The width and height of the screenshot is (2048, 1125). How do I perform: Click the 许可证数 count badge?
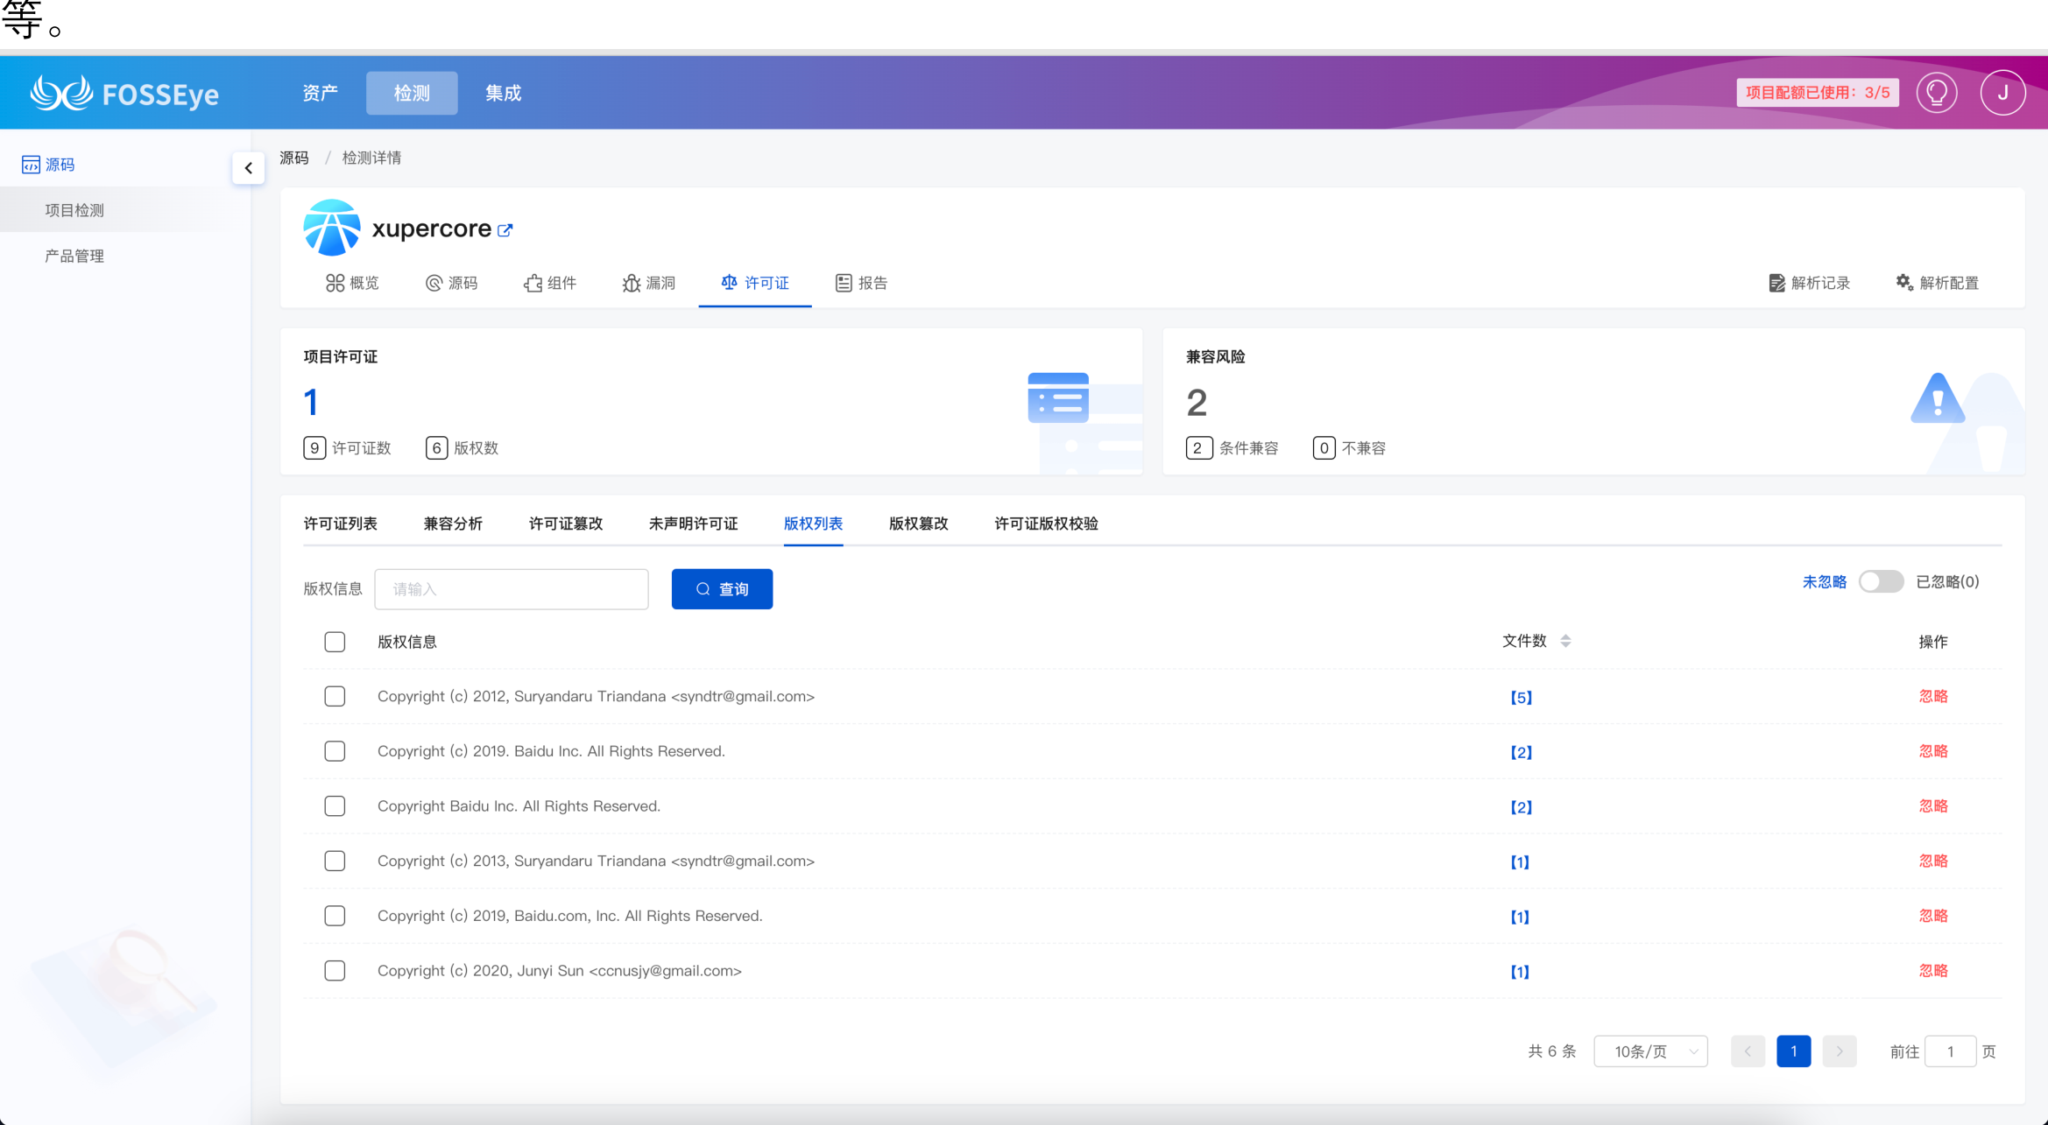coord(314,448)
